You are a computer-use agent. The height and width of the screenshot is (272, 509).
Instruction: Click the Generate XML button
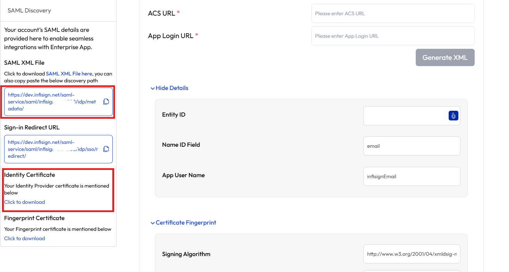(x=445, y=57)
